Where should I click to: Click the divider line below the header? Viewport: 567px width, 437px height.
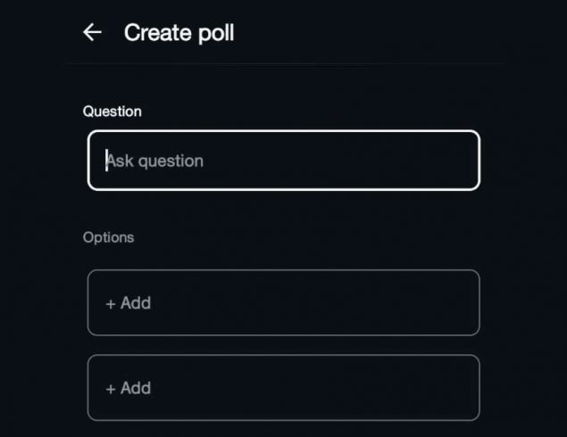coord(283,64)
